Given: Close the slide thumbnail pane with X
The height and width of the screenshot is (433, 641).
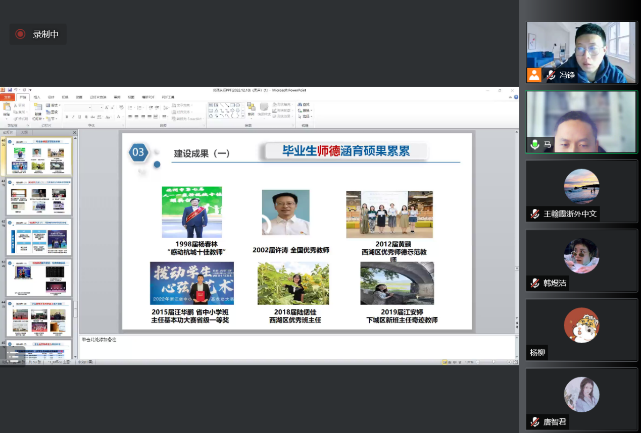Looking at the screenshot, I should (75, 133).
